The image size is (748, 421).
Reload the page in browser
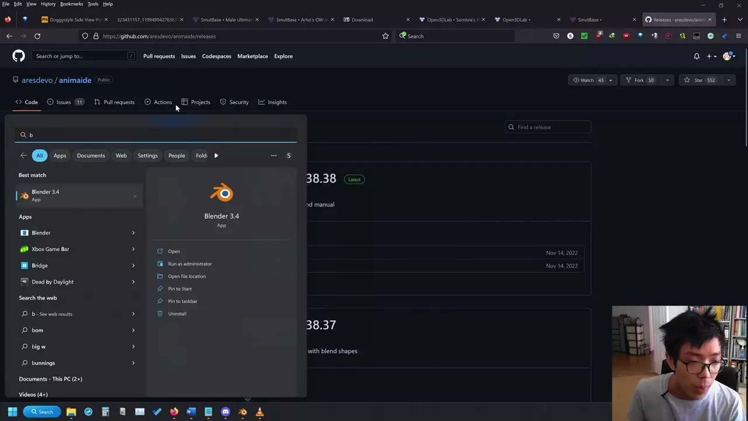[37, 36]
